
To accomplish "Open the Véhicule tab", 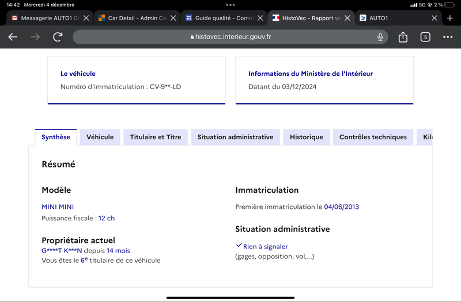I will tap(100, 137).
